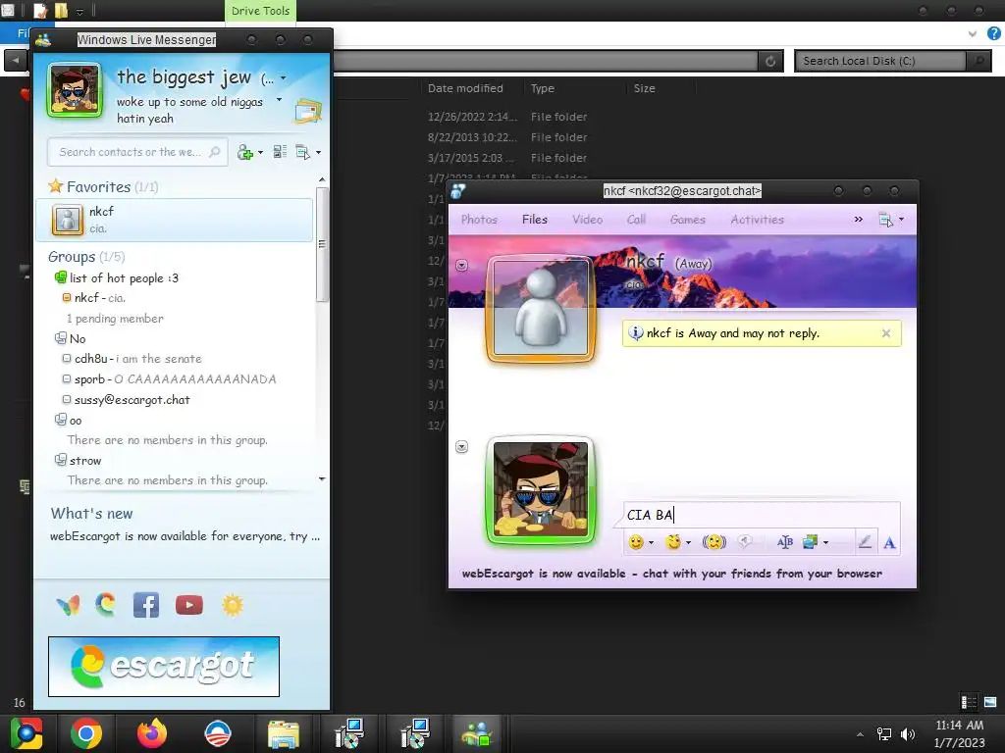The height and width of the screenshot is (753, 1005).
Task: Open File Explorer from the taskbar
Action: coord(284,733)
